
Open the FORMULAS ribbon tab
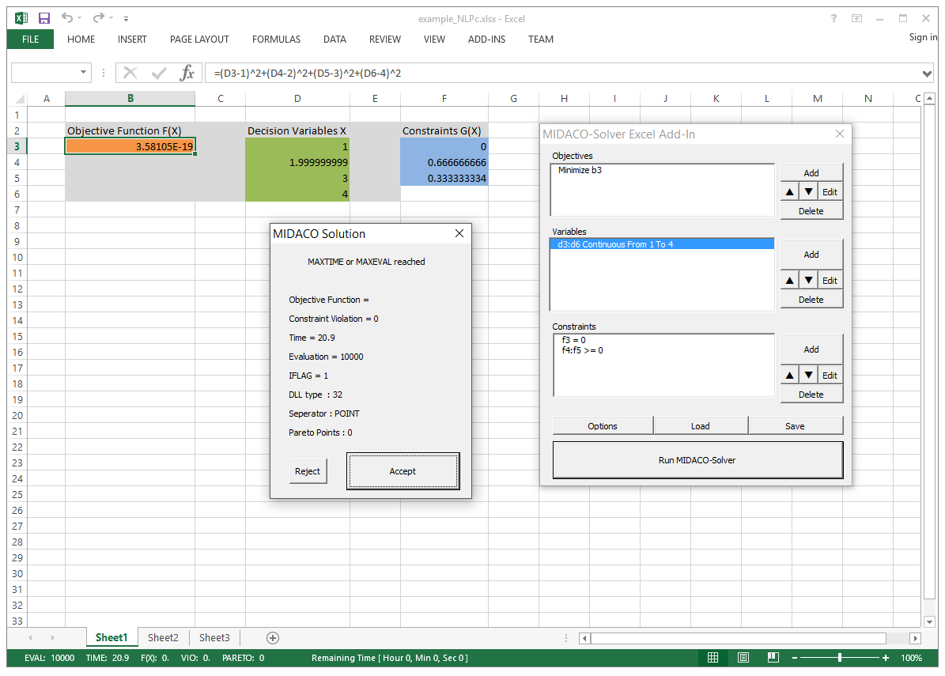[x=276, y=40]
